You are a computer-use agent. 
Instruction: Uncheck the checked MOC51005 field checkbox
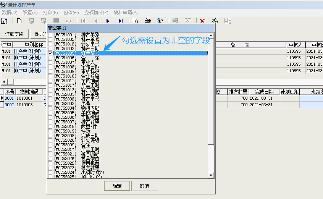point(50,53)
